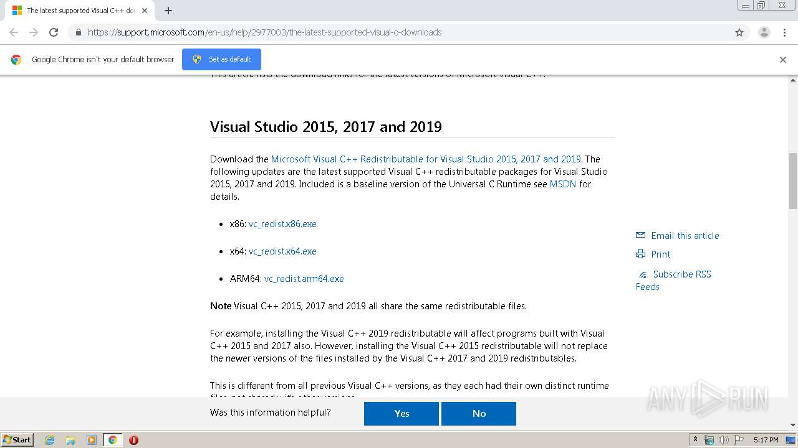Launch Internet Explorer from taskbar

pos(49,440)
